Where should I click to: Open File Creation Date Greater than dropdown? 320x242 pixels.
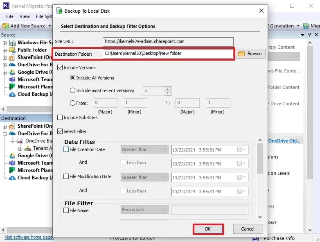pyautogui.click(x=144, y=149)
